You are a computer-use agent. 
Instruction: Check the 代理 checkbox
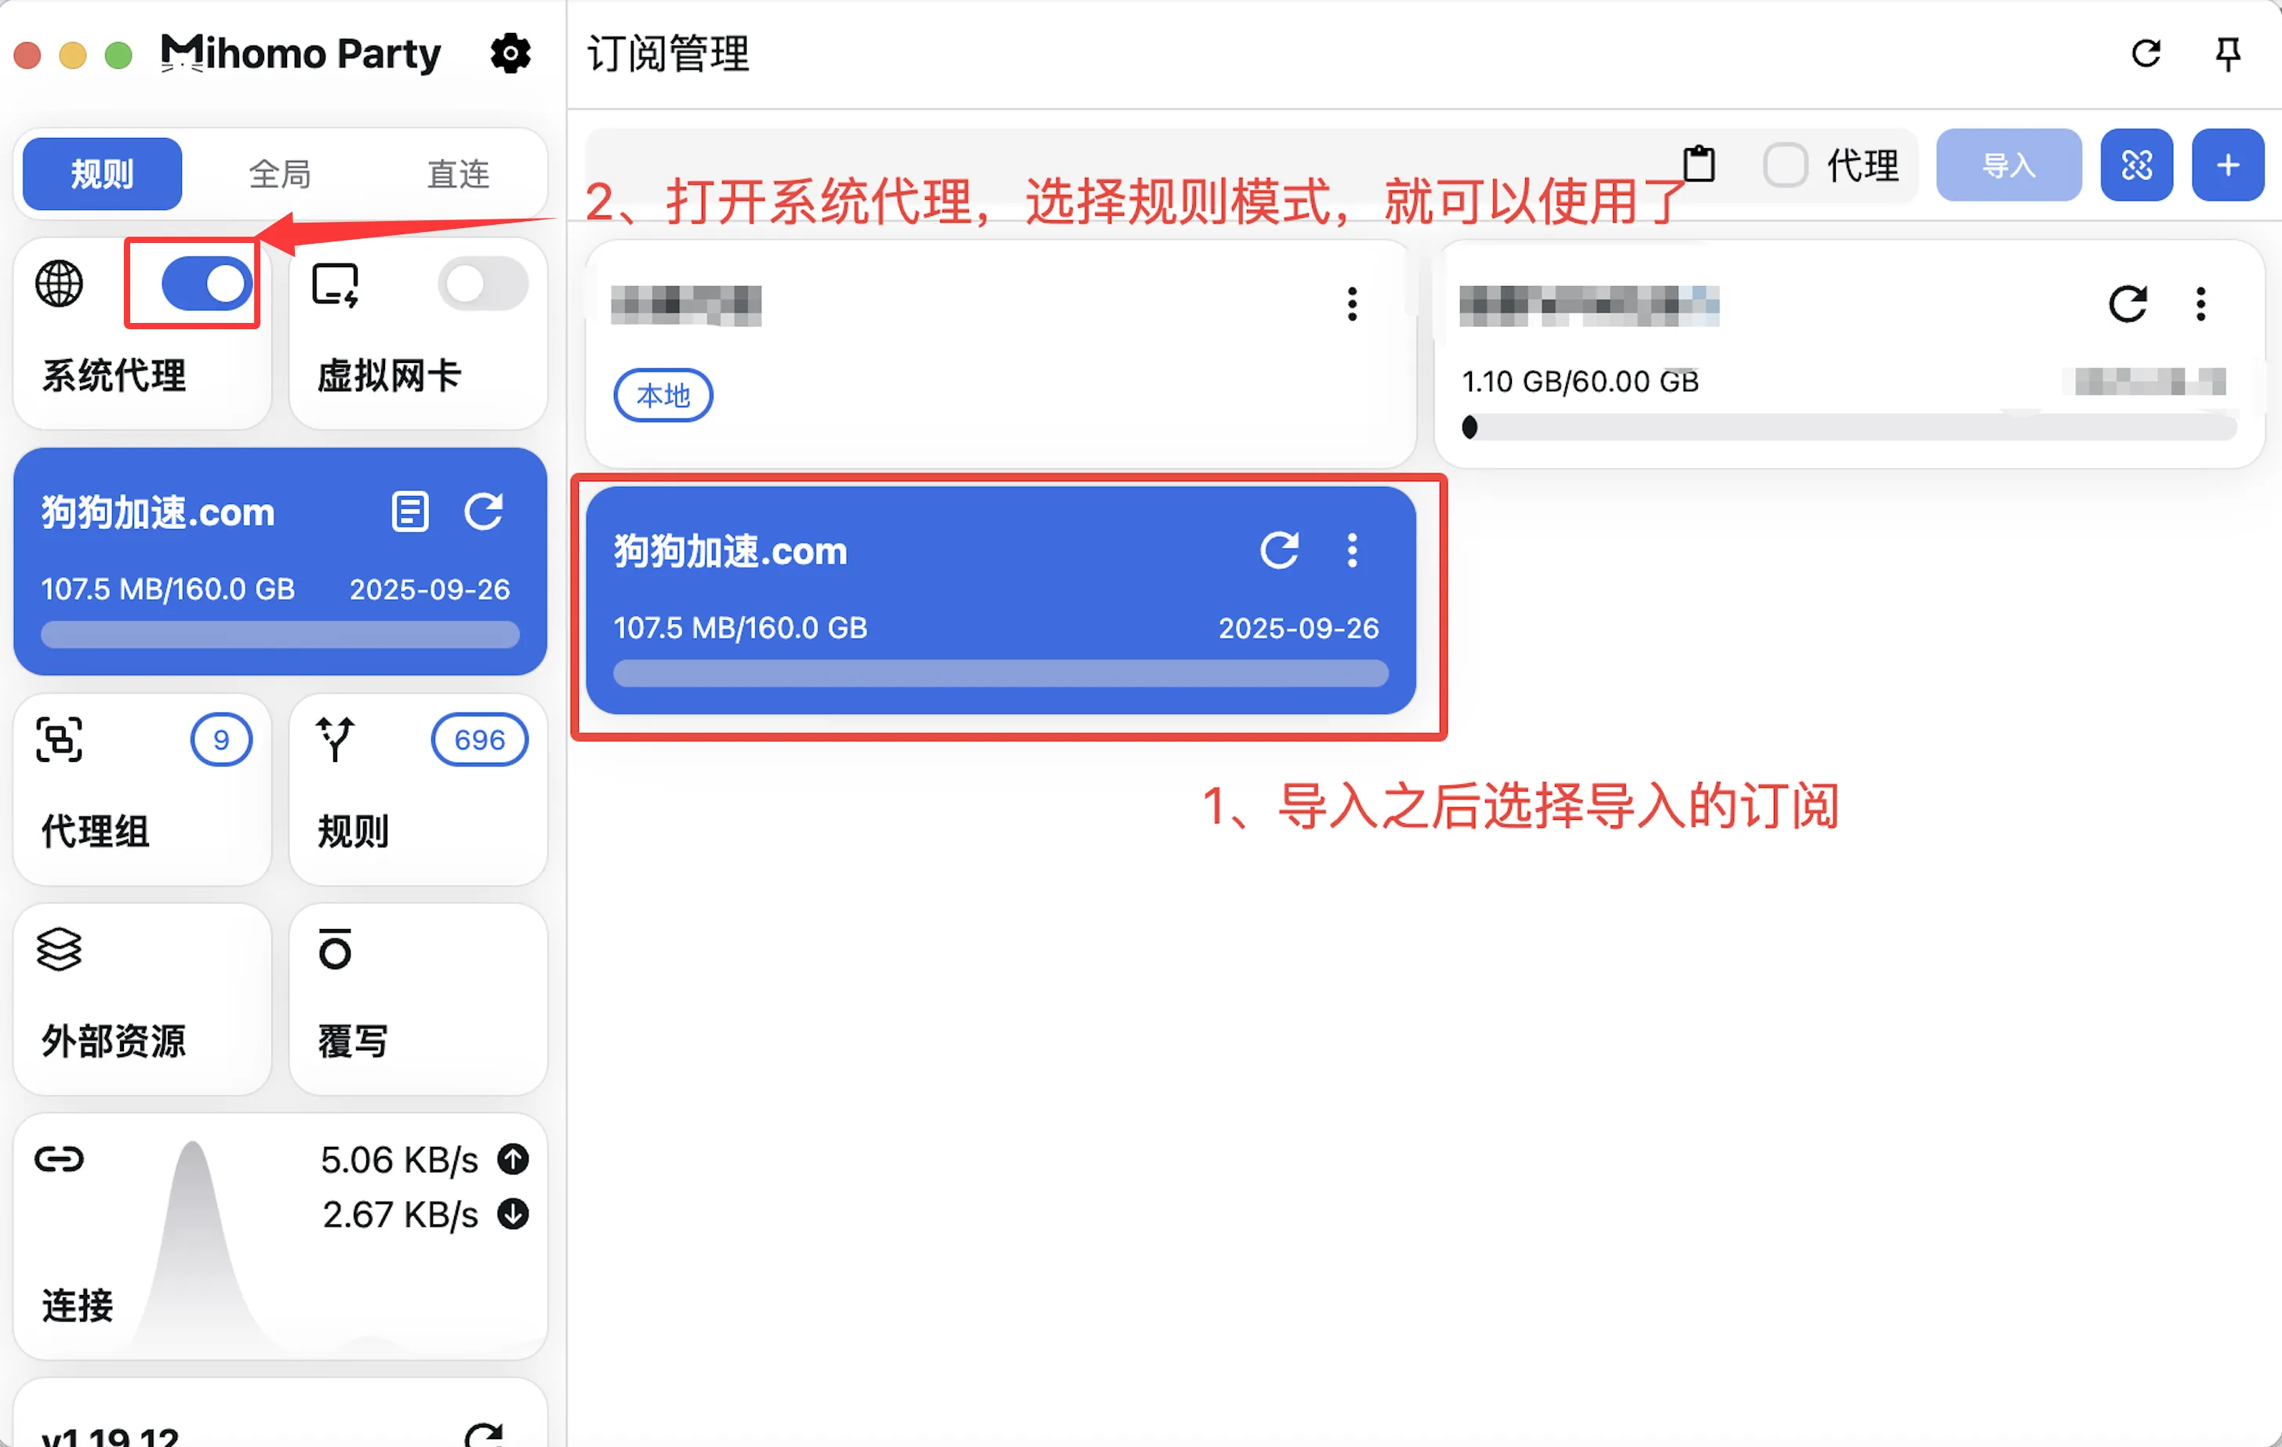[x=1786, y=165]
